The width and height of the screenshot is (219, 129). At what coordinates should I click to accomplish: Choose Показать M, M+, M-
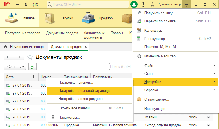[x=176, y=47]
